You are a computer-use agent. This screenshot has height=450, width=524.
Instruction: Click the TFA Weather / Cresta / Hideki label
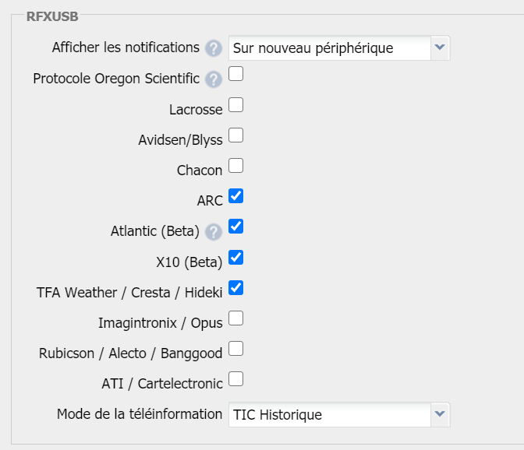pos(129,292)
